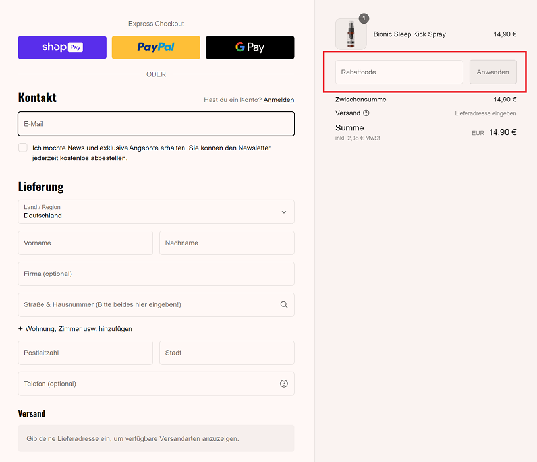Focus the Postleitzahl input
Screen dimensions: 537x462
click(x=85, y=353)
